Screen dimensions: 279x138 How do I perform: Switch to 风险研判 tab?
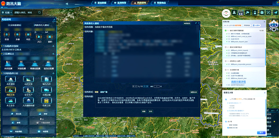pyautogui.click(x=140, y=3)
